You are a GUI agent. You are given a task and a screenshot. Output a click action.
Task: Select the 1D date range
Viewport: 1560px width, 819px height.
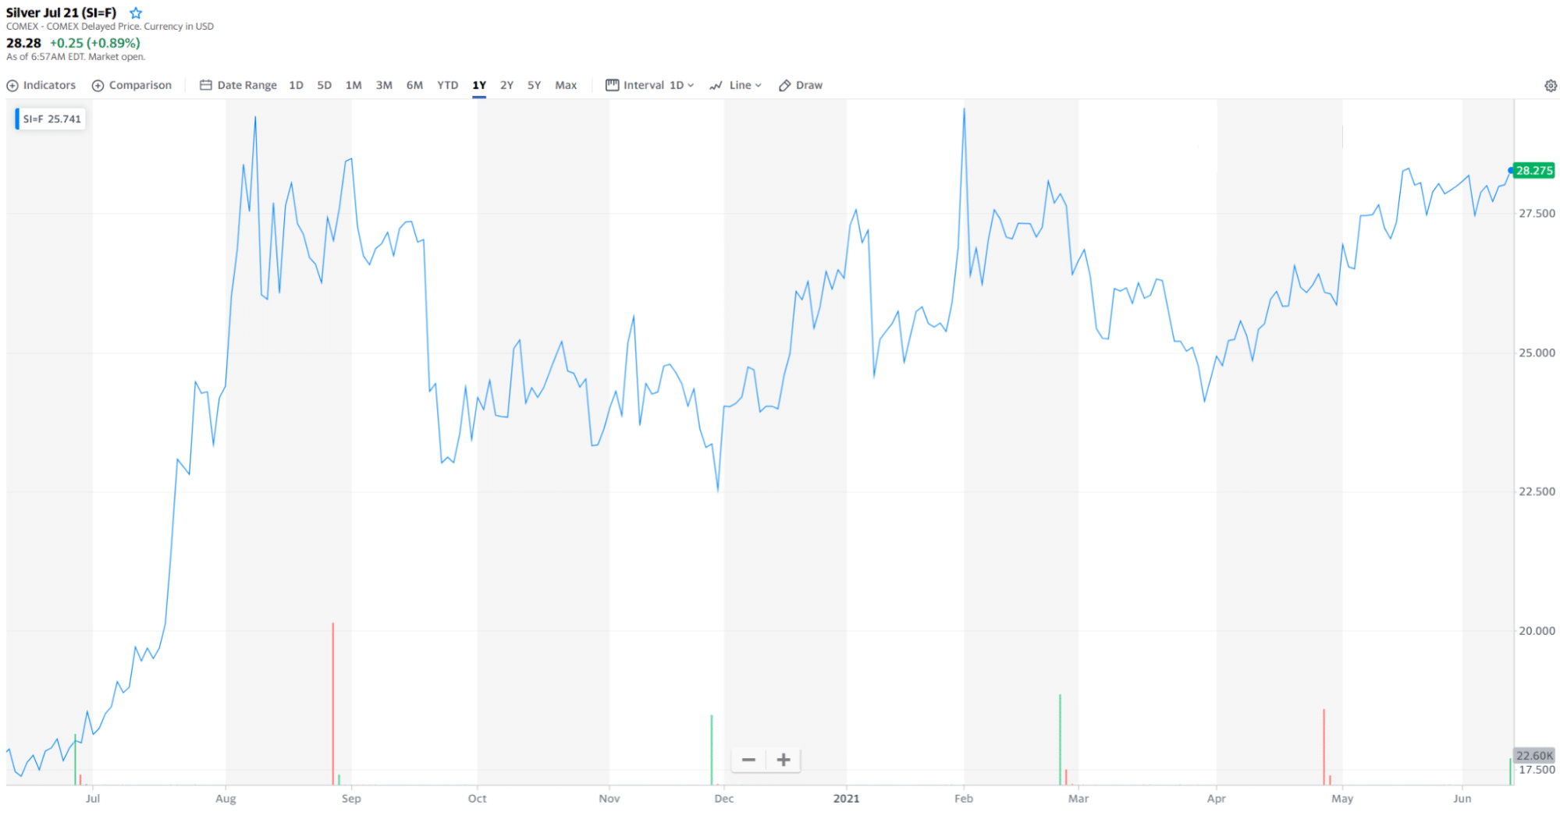296,85
